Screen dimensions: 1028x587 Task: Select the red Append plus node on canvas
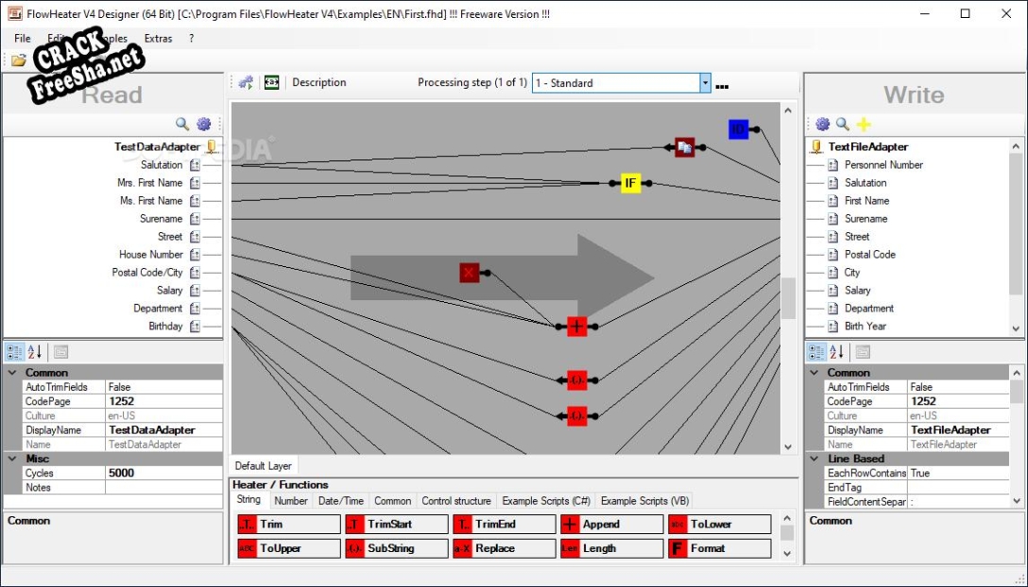(576, 327)
